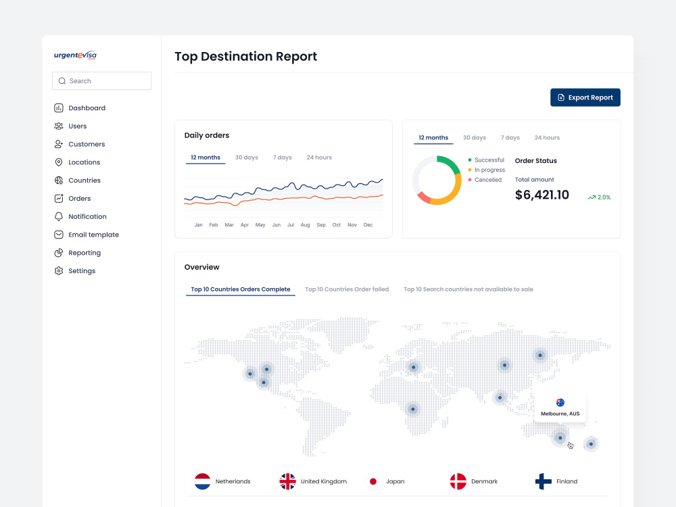Click the Japan flag icon
Image resolution: width=676 pixels, height=507 pixels.
coord(373,481)
